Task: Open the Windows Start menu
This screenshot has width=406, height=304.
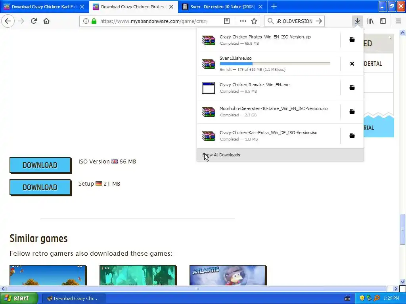Action: (19, 298)
